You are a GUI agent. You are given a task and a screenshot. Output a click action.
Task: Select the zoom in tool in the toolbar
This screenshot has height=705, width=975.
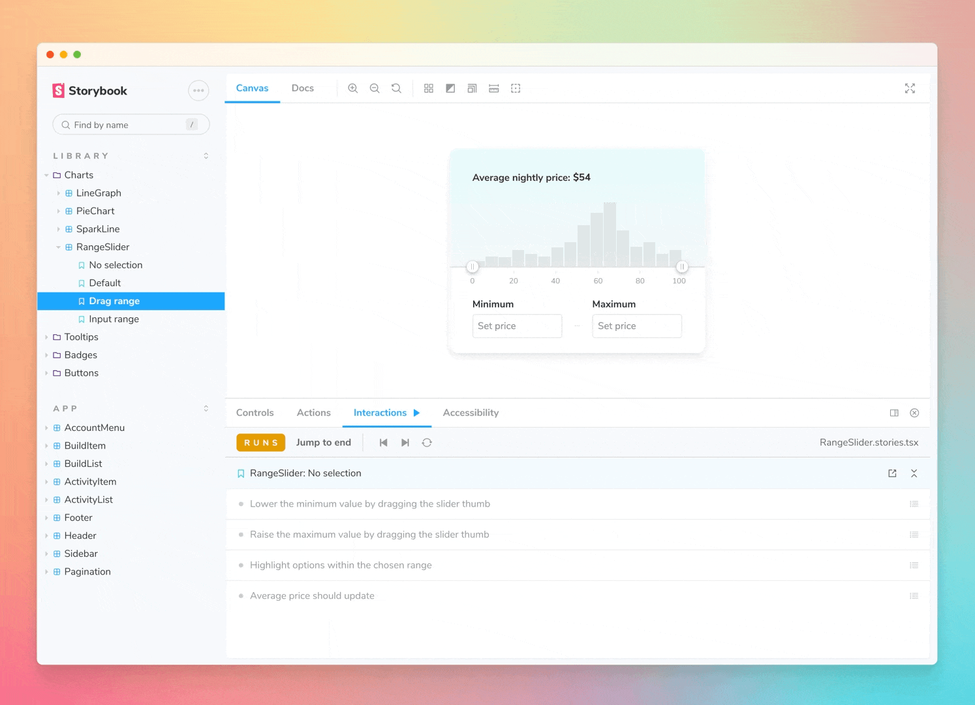[352, 88]
